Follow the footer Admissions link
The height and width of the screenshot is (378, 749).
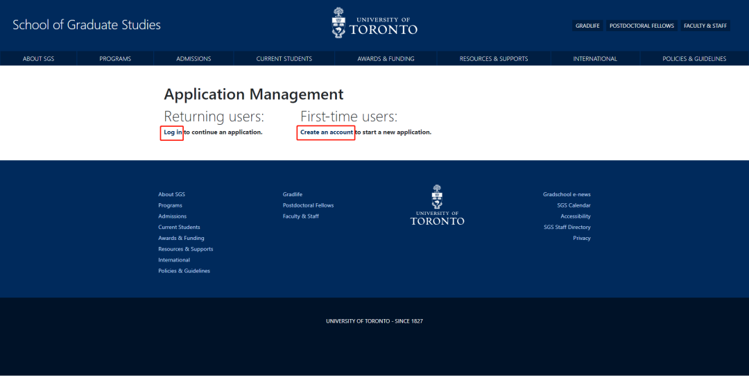[x=173, y=216]
